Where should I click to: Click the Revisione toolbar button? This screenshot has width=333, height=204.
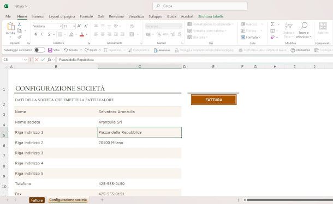162,50
